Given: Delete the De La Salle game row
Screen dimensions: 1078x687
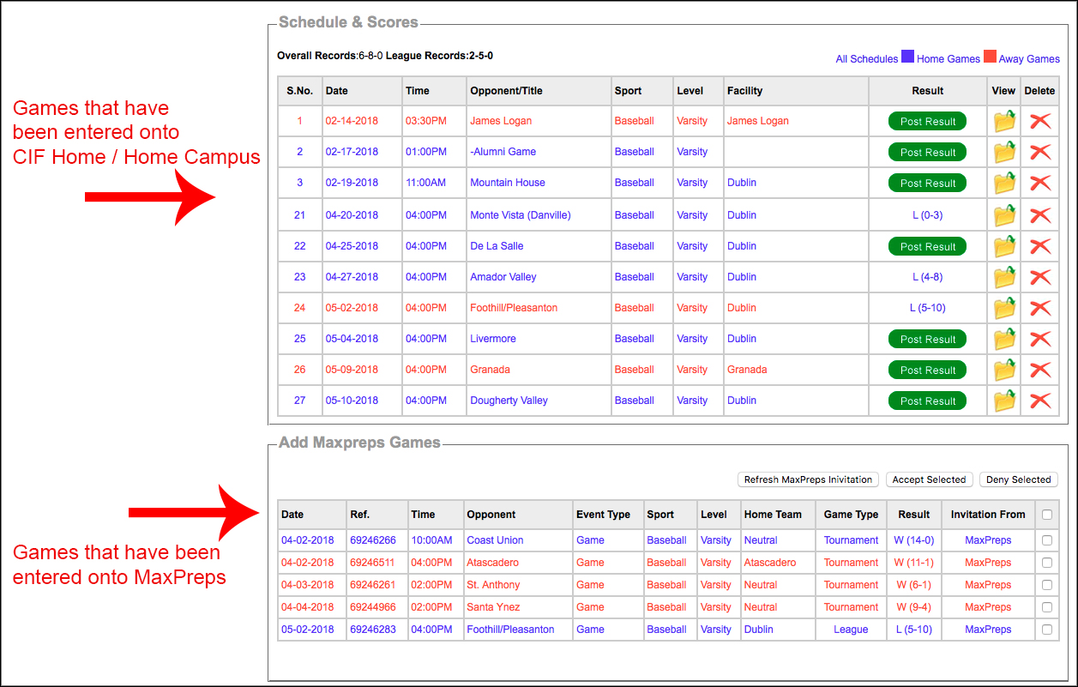Looking at the screenshot, I should coord(1040,247).
